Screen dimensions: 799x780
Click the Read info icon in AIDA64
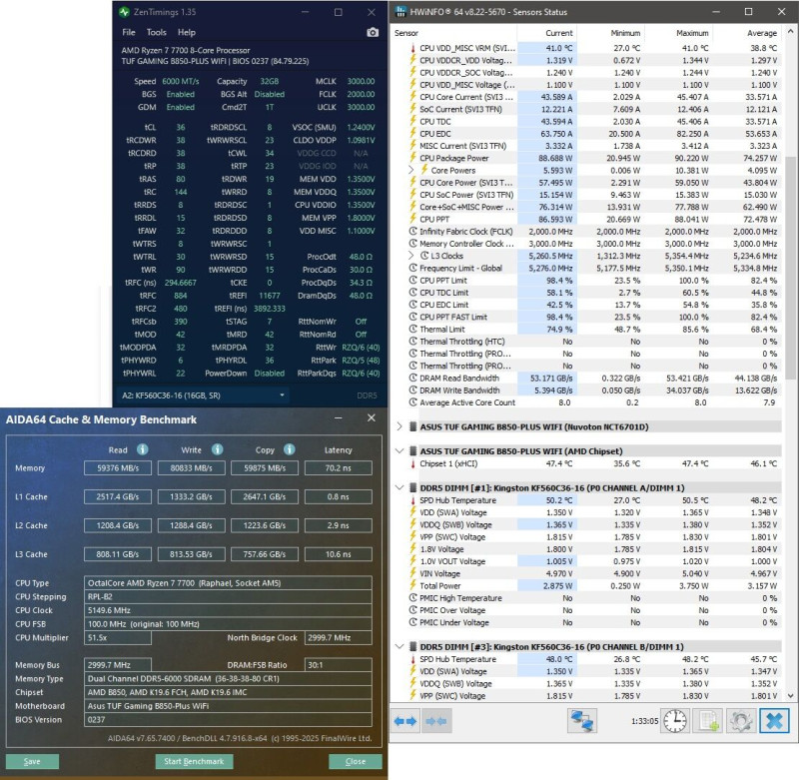143,449
